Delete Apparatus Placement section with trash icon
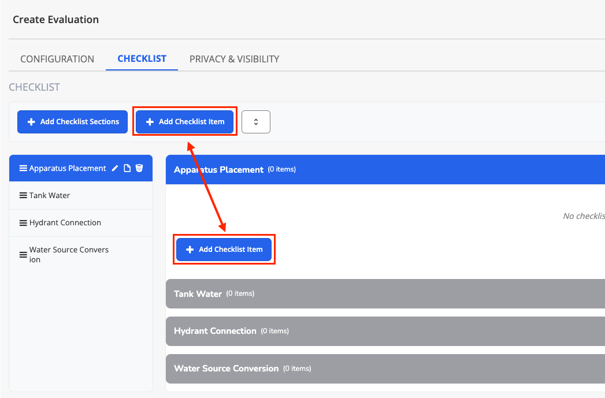 (139, 168)
